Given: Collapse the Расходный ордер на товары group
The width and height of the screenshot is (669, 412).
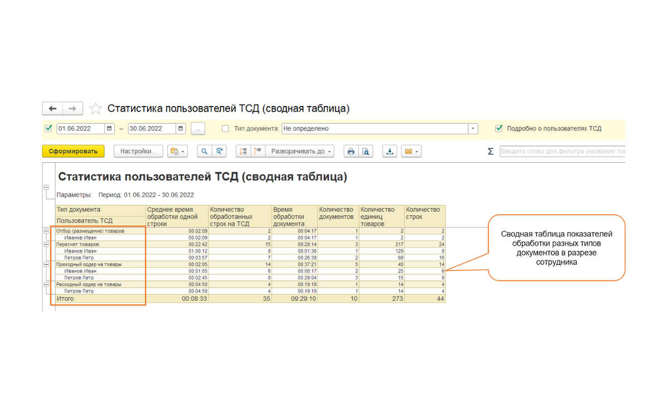Looking at the screenshot, I should pyautogui.click(x=46, y=284).
